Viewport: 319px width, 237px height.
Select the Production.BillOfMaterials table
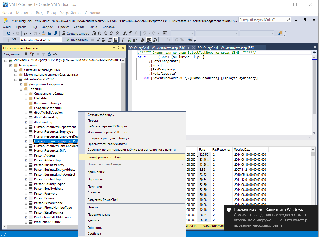click(52, 217)
